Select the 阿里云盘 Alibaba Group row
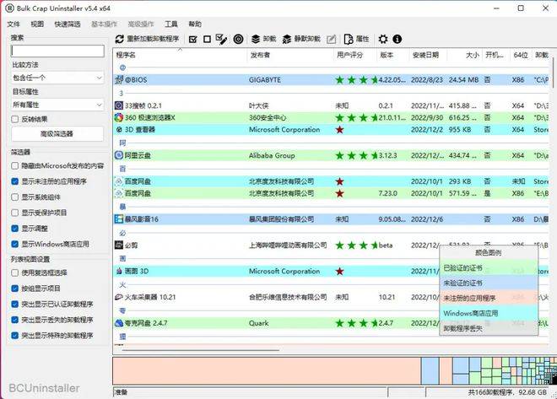The width and height of the screenshot is (557, 399). point(332,155)
